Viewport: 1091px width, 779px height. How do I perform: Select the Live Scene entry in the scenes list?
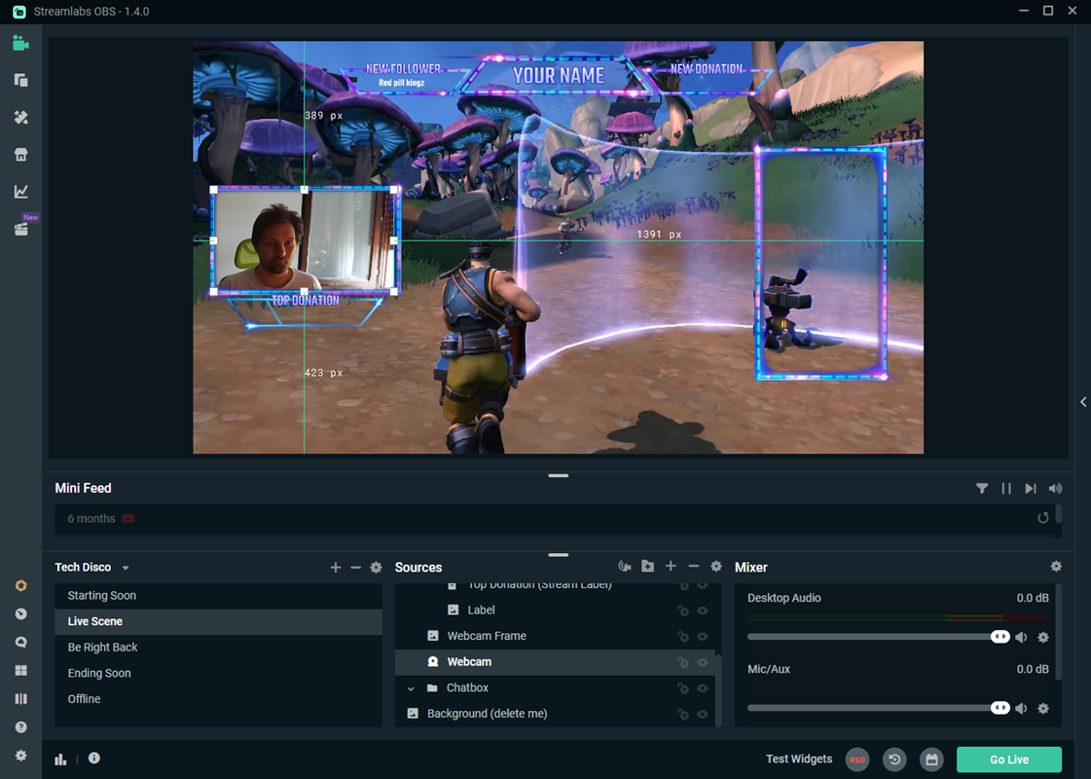tap(218, 621)
